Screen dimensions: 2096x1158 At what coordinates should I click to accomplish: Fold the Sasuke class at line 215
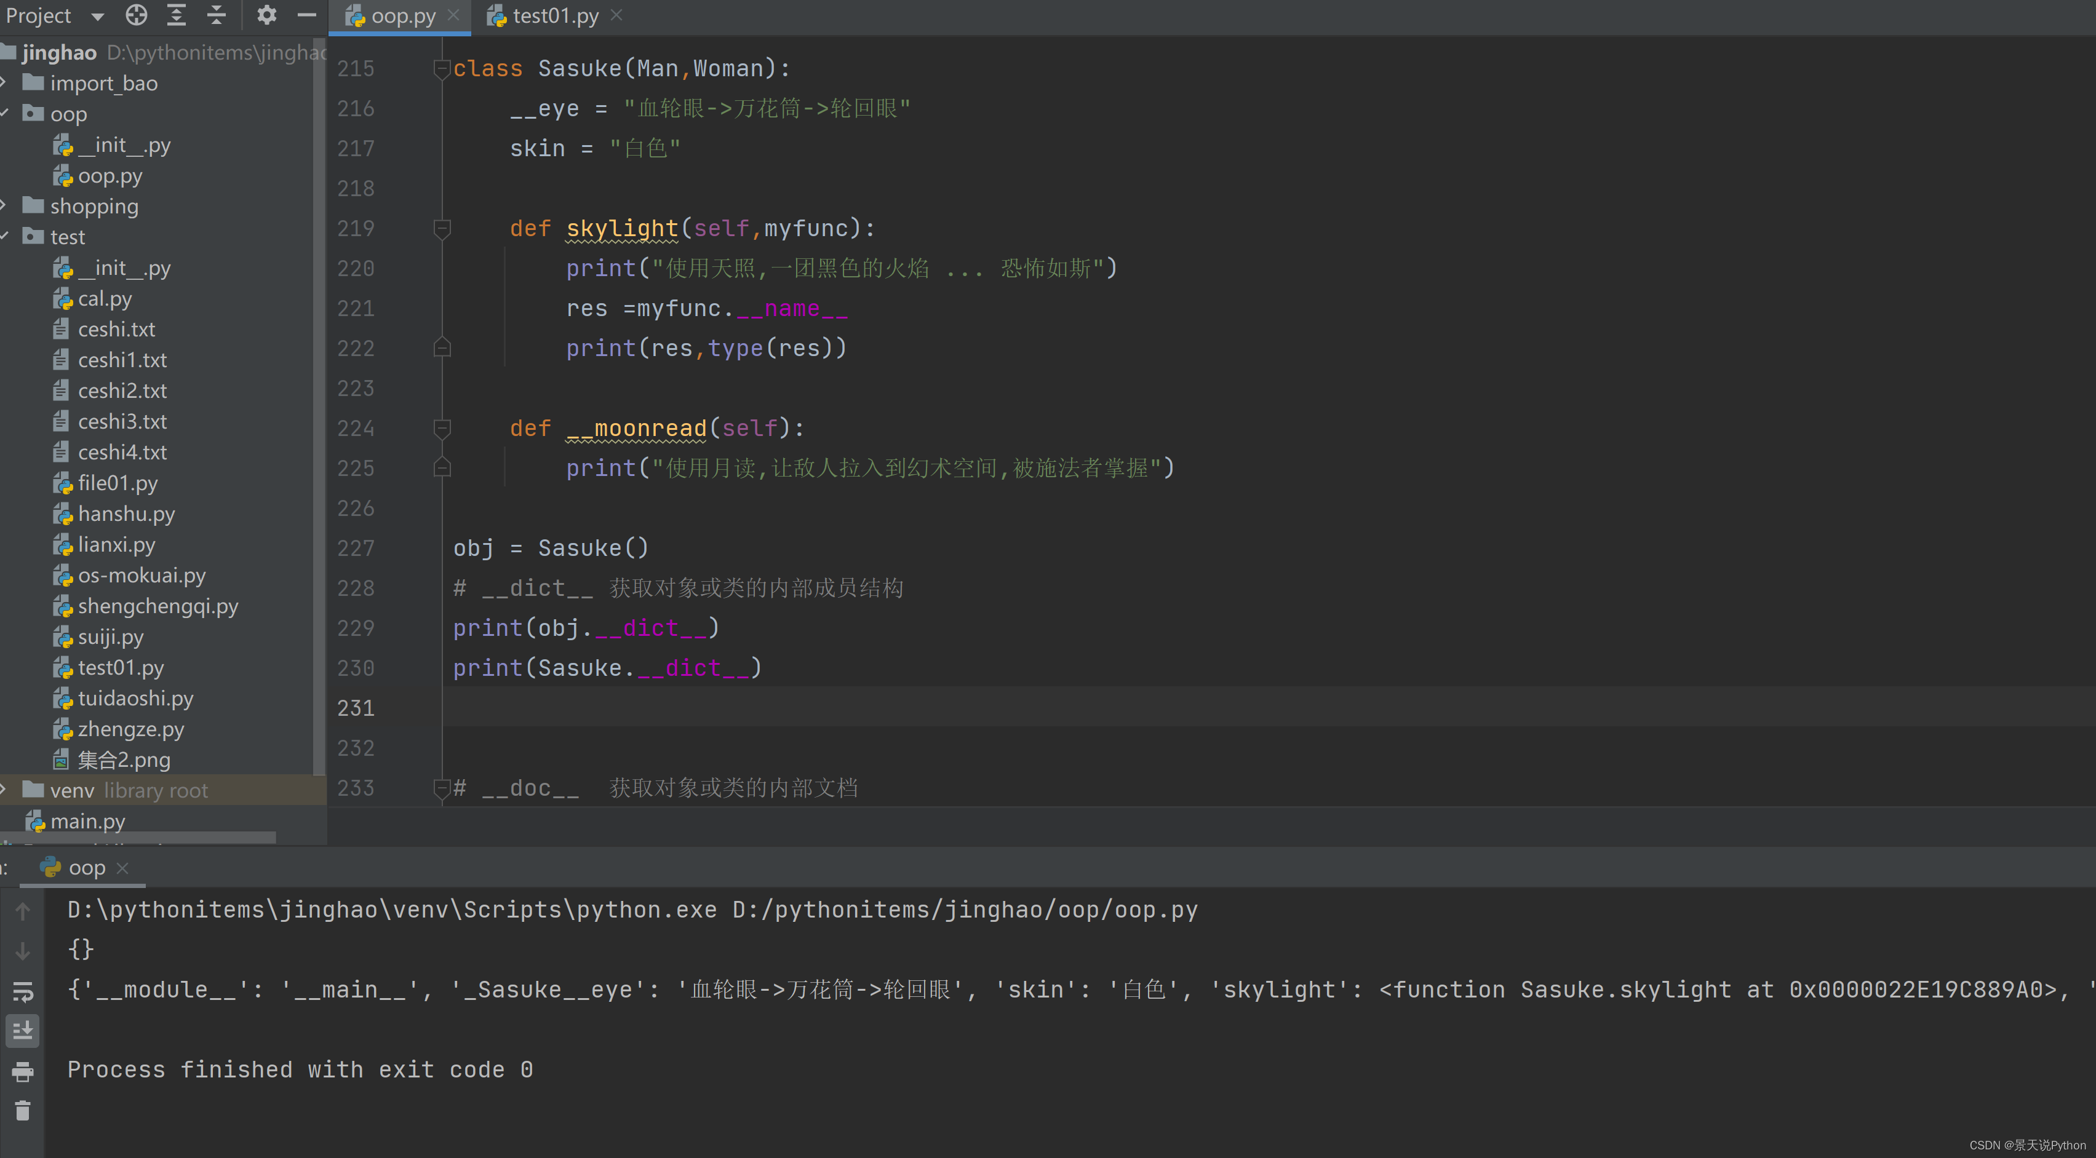coord(442,69)
